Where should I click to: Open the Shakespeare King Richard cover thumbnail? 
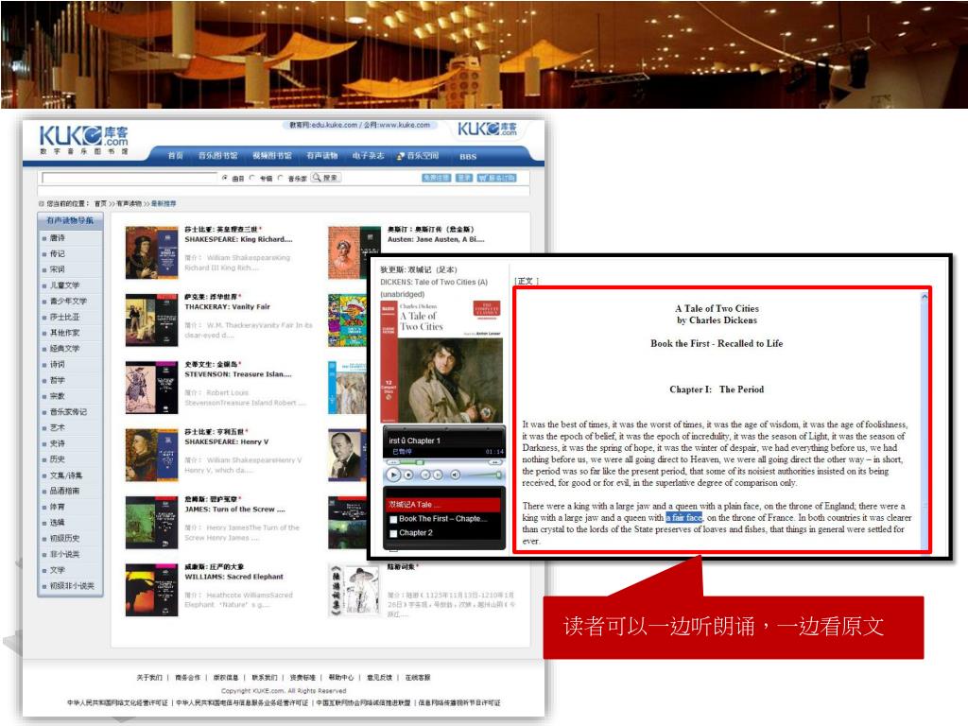point(151,252)
